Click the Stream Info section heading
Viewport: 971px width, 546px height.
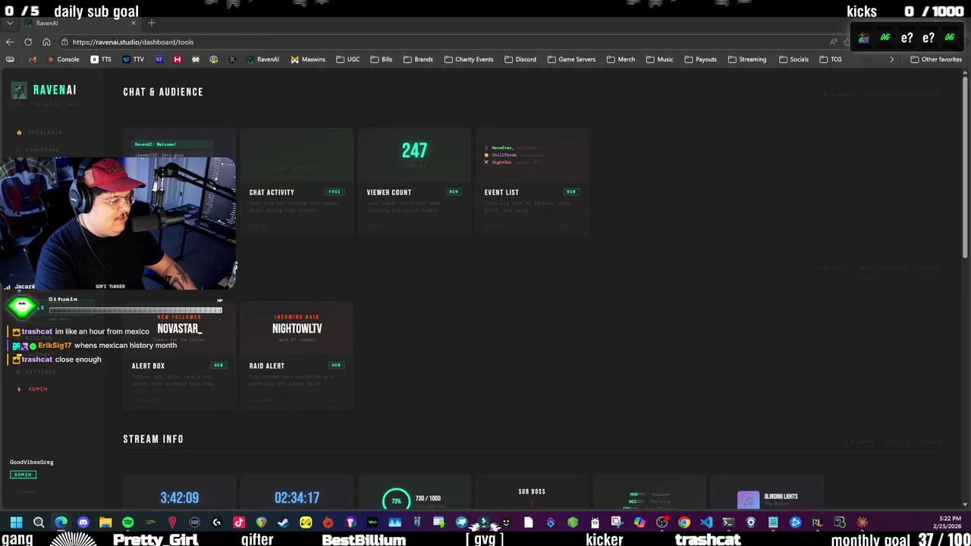click(153, 439)
